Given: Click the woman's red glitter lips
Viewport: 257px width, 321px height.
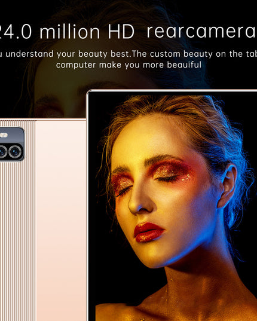Looking at the screenshot, I should coord(149,232).
